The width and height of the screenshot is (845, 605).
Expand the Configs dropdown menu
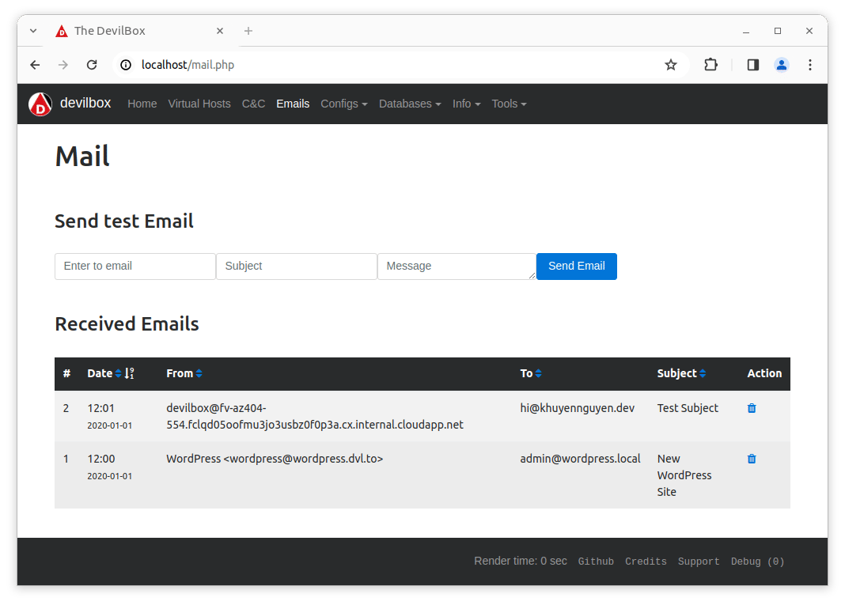(343, 104)
